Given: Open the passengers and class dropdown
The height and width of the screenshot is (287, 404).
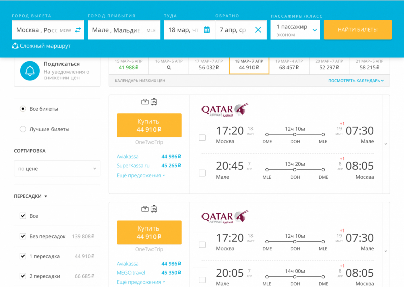Looking at the screenshot, I should (295, 30).
